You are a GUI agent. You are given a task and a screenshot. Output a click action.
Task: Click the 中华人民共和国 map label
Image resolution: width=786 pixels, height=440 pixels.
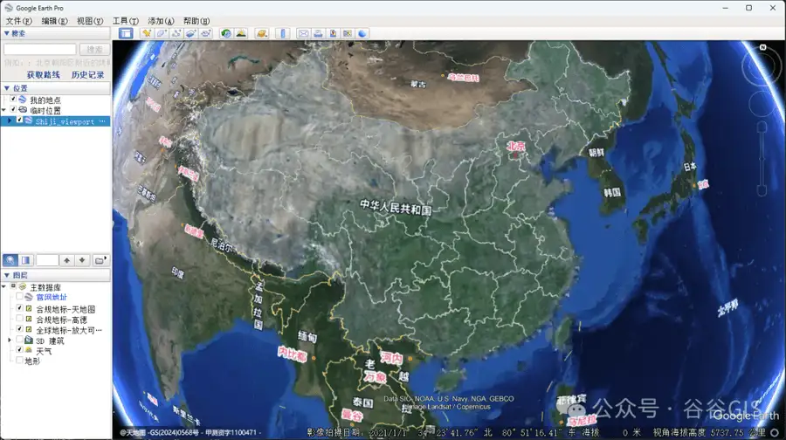396,207
